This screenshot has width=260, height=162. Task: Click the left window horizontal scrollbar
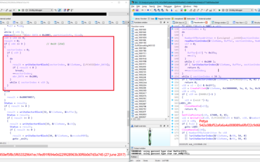coord(24,146)
